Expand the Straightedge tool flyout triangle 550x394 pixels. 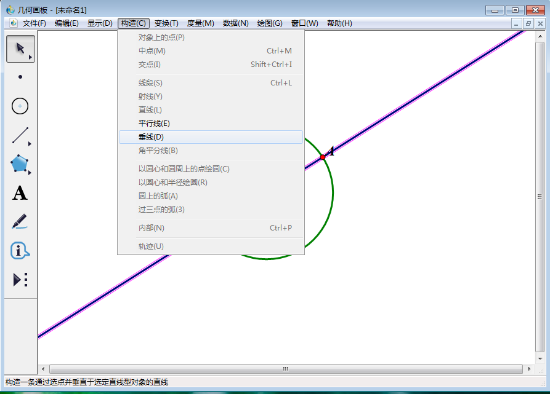click(30, 144)
